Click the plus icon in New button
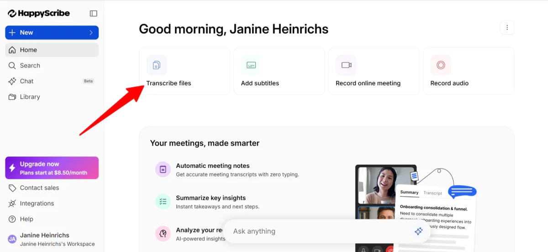Viewport: 548px width, 252px height. click(12, 32)
